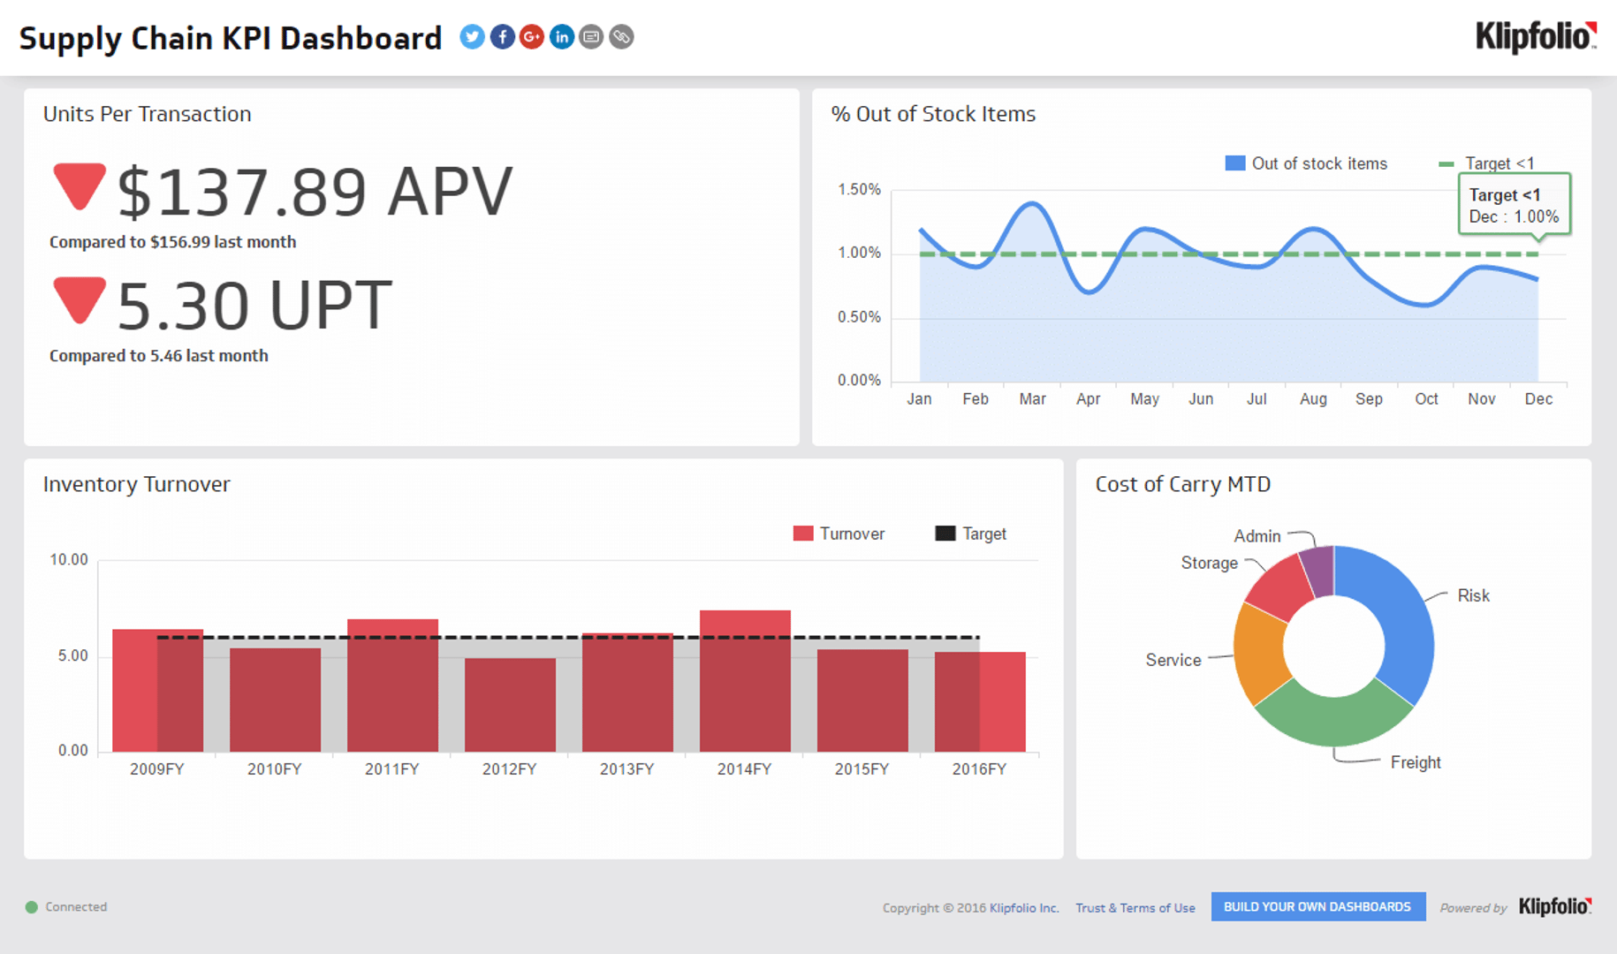Hide the Turnover series via its legend
Image resolution: width=1617 pixels, height=954 pixels.
(838, 534)
